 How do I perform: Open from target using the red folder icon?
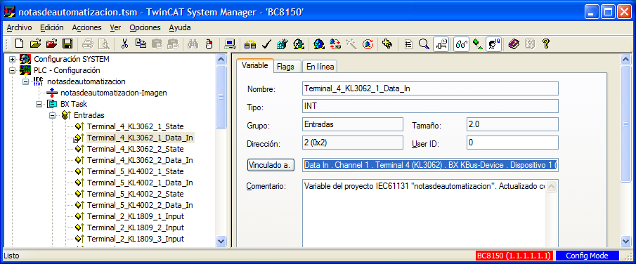(x=51, y=44)
